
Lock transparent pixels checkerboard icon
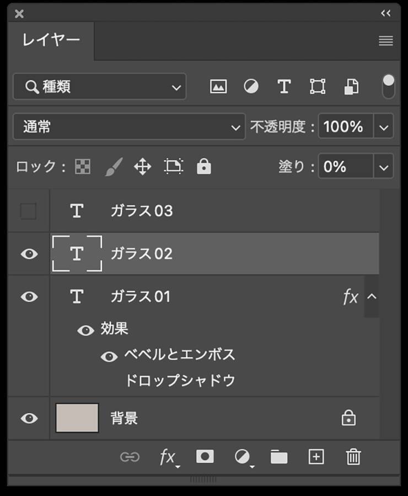(83, 167)
